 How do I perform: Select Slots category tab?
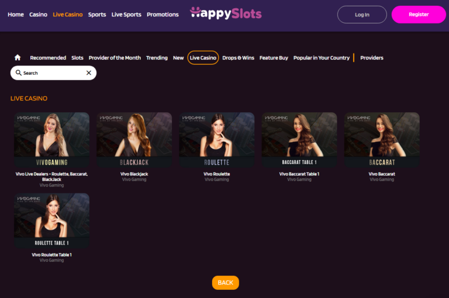coord(77,58)
